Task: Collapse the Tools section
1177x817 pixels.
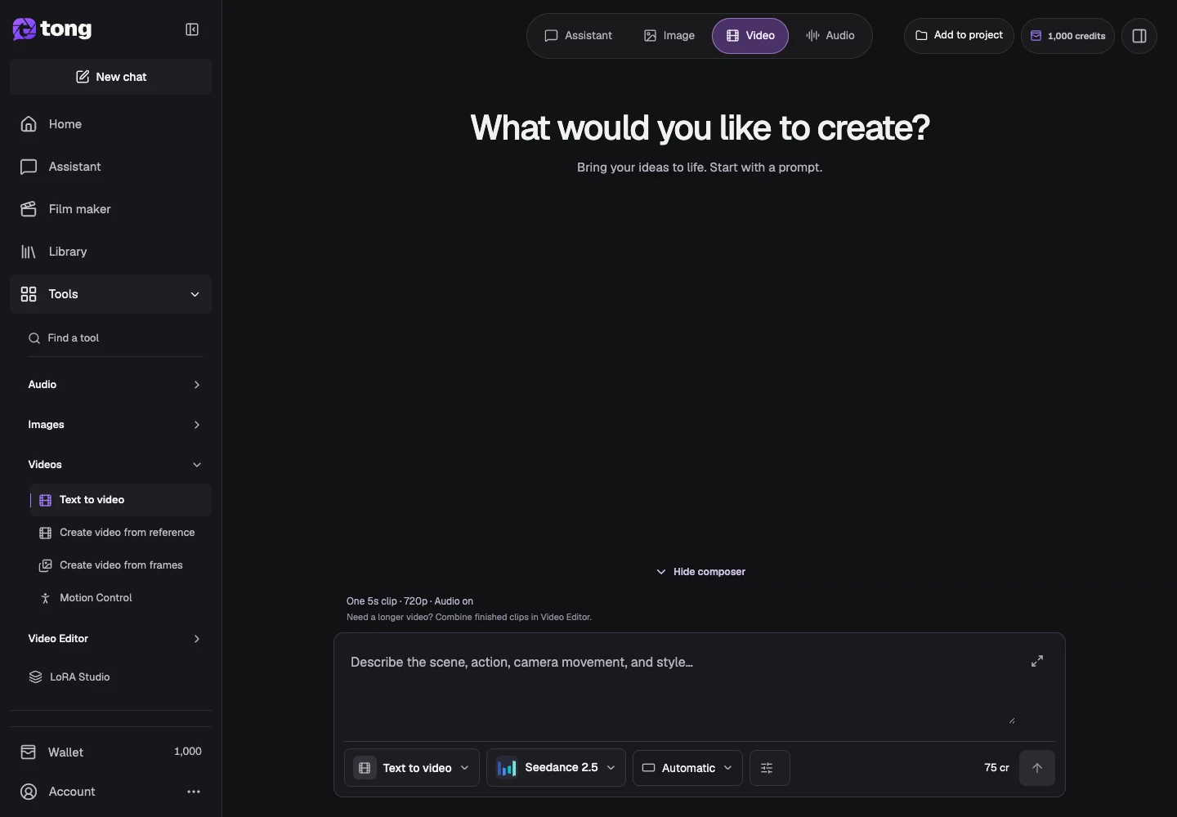Action: (x=110, y=294)
